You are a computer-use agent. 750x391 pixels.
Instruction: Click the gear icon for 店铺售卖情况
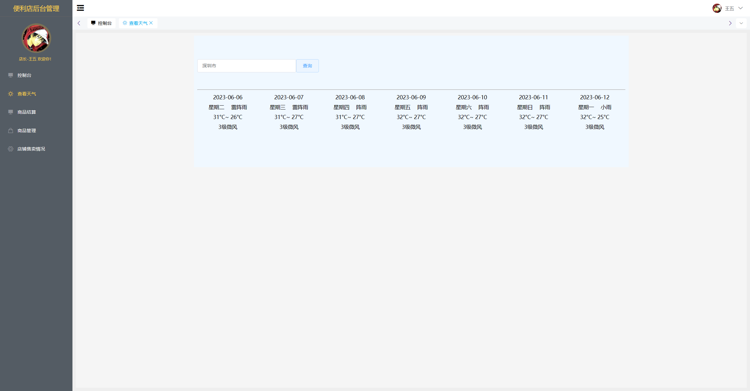10,149
